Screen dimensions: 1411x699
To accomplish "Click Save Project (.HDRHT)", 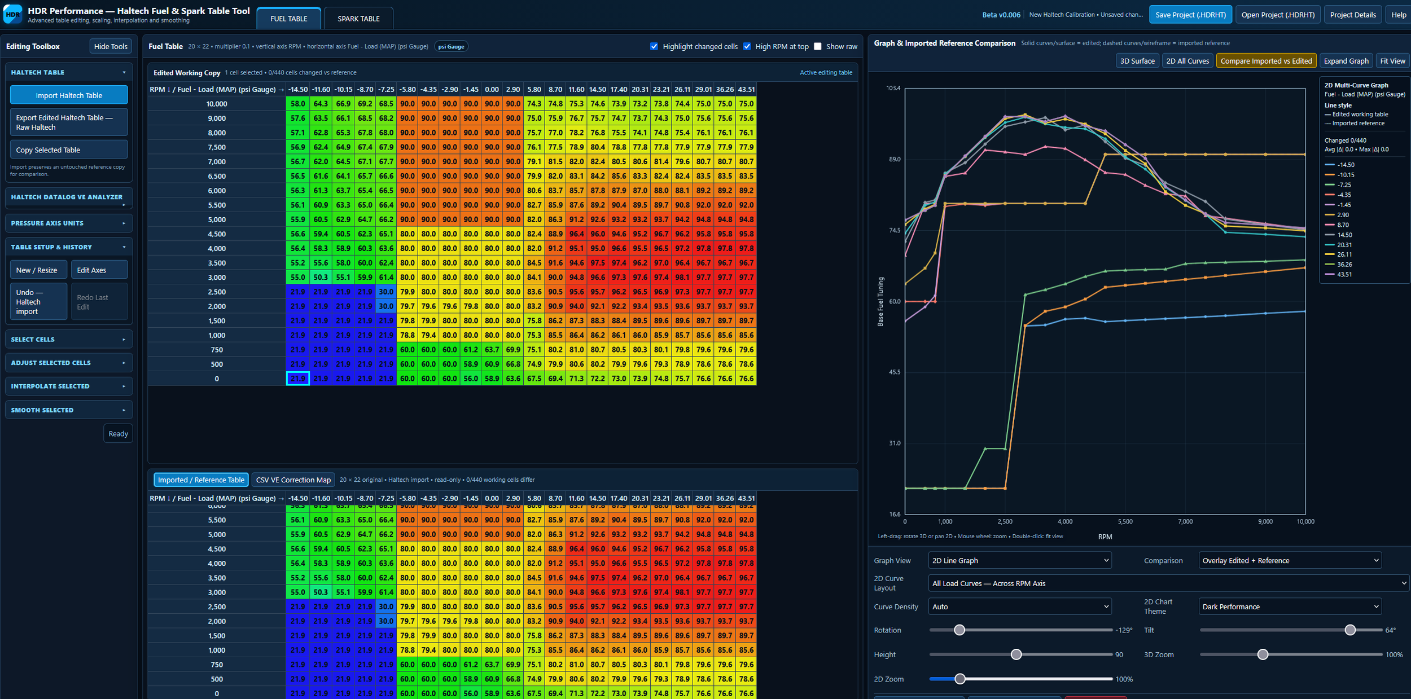I will coord(1191,15).
